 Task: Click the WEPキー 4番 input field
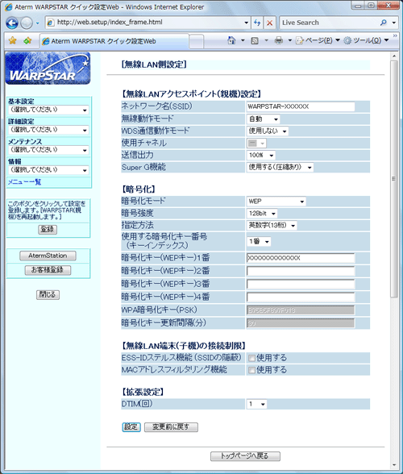click(301, 297)
